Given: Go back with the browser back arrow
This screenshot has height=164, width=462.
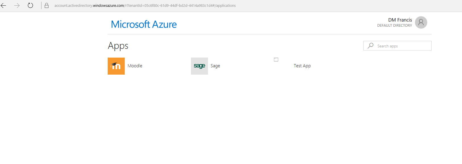Looking at the screenshot, I should [x=3, y=5].
